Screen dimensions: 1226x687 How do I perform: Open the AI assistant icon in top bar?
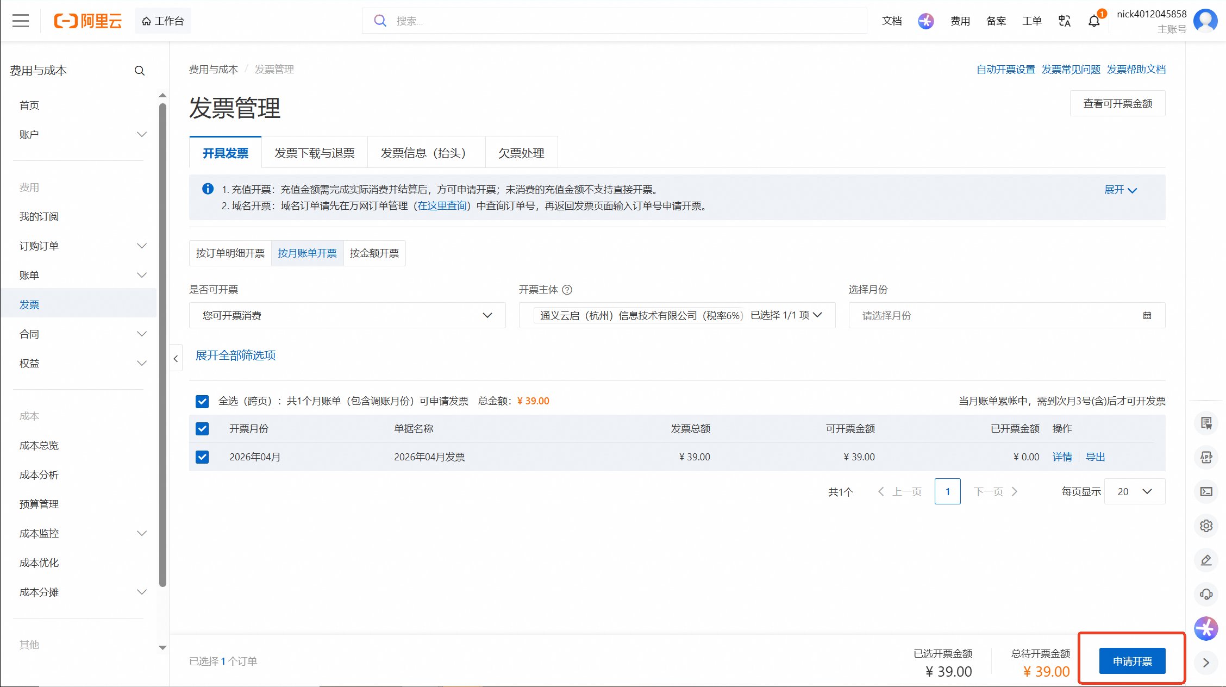(925, 21)
